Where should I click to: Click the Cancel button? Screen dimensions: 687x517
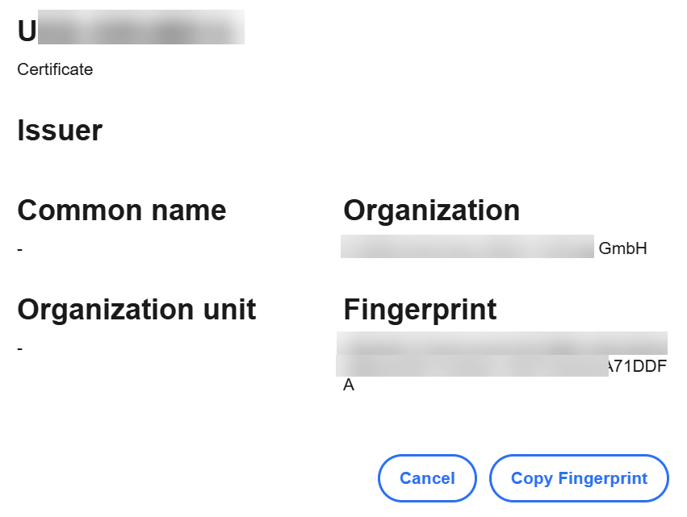427,478
